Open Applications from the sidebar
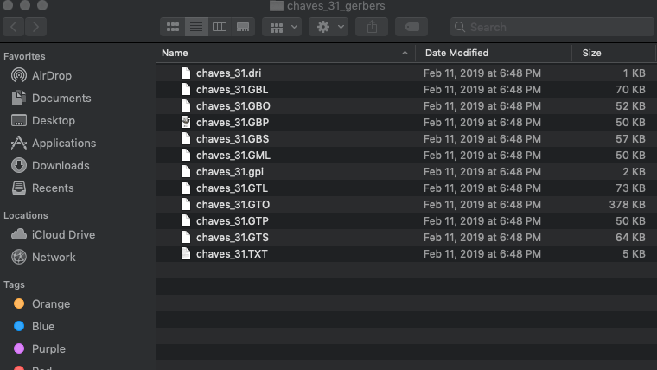The image size is (657, 370). (x=63, y=143)
